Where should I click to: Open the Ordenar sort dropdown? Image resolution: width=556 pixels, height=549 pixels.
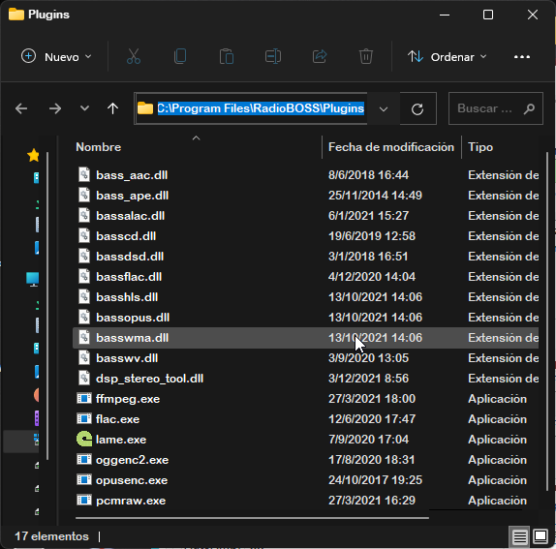tap(447, 57)
